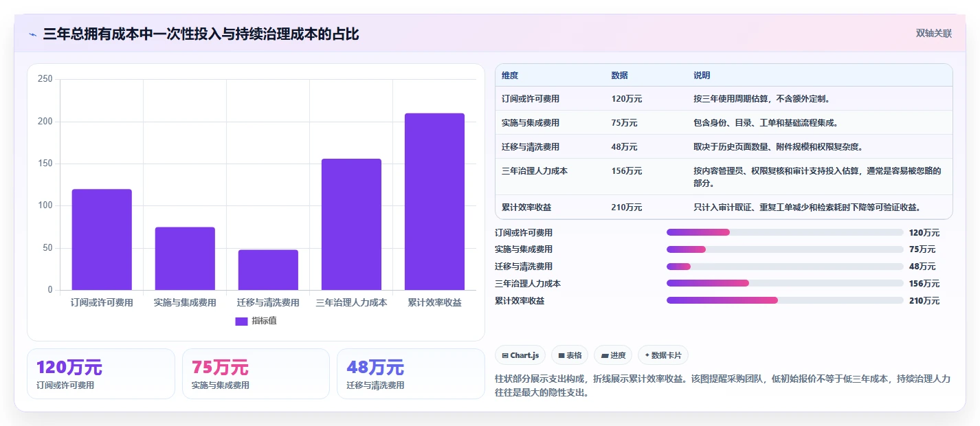Select table cell 订阅或许可费用
The height and width of the screenshot is (426, 980).
[531, 99]
